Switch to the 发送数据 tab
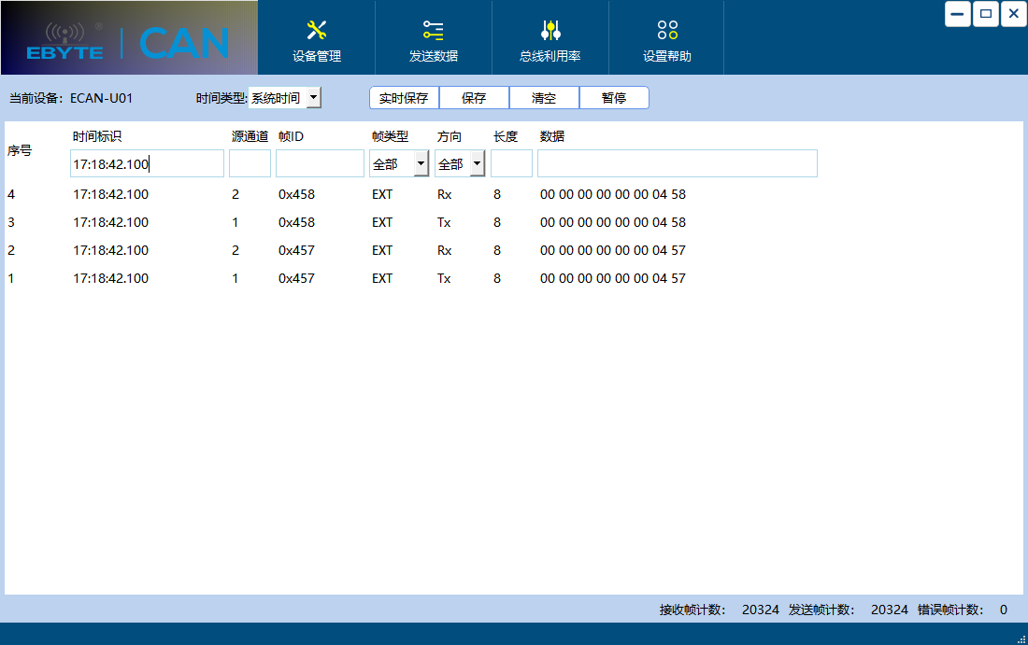Screen dimensions: 1028x645 tap(433, 38)
